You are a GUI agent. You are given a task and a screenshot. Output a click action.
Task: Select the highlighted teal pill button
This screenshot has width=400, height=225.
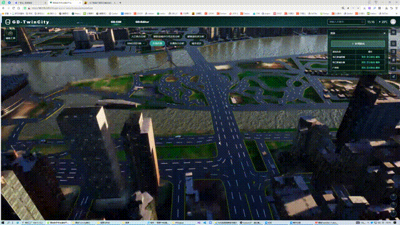tap(157, 43)
